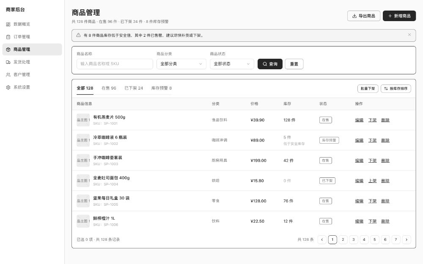Open the 鲜榨橙汁 1L product thumbnail
This screenshot has height=264, width=423.
pyautogui.click(x=83, y=221)
